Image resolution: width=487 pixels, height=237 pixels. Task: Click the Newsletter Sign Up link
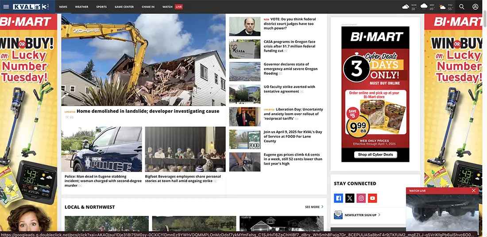point(362,215)
